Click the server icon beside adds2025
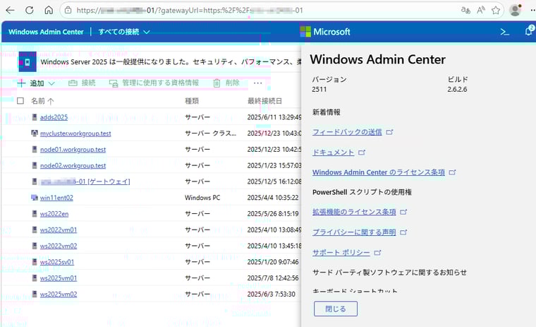536x327 pixels. (x=34, y=117)
